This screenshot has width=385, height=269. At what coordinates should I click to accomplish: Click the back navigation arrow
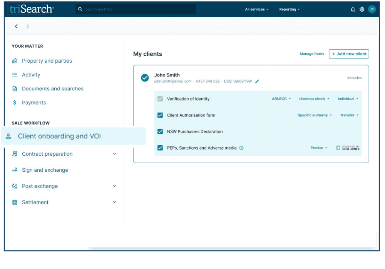pyautogui.click(x=16, y=27)
